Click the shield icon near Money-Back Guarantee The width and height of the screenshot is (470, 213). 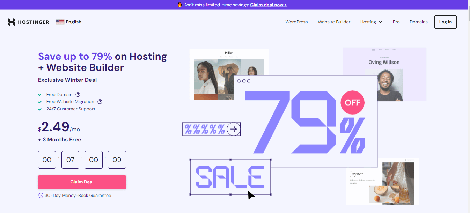click(41, 196)
